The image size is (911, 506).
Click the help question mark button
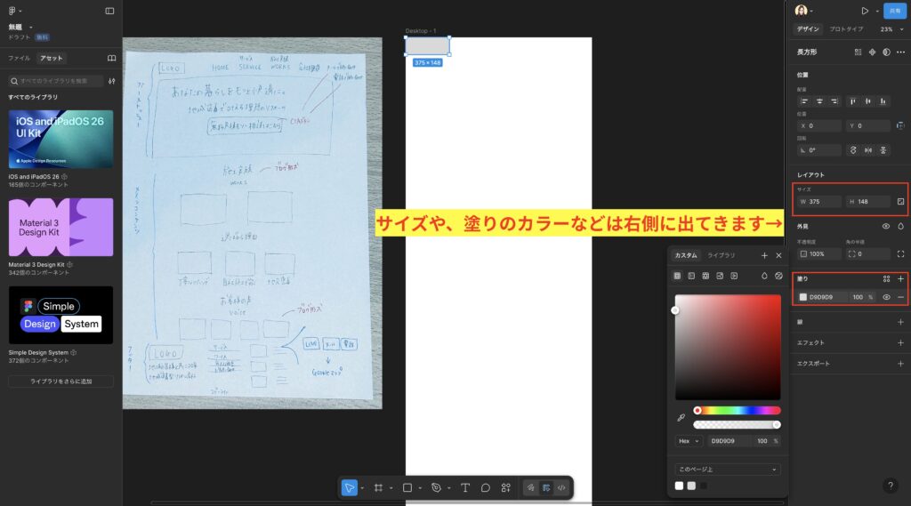click(891, 486)
